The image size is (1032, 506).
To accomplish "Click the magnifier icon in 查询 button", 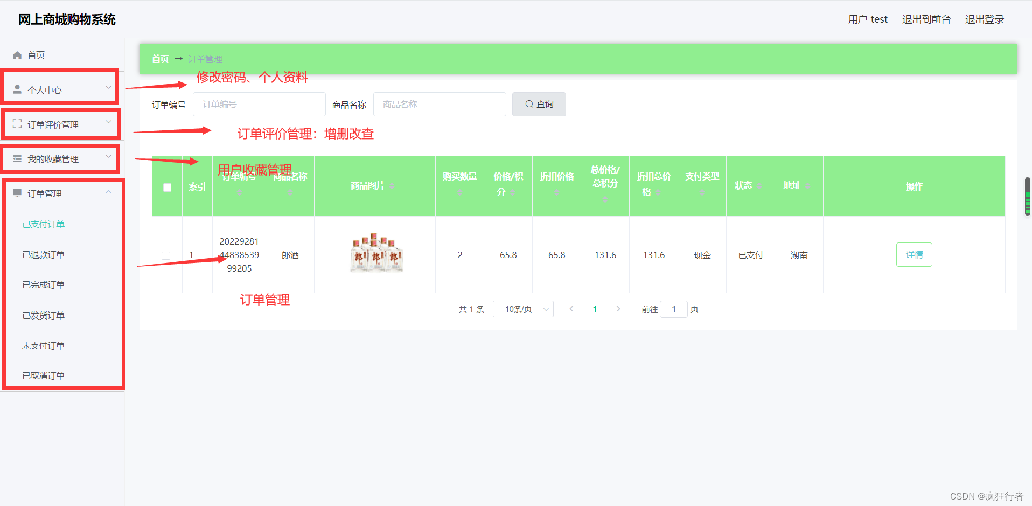I will click(529, 104).
